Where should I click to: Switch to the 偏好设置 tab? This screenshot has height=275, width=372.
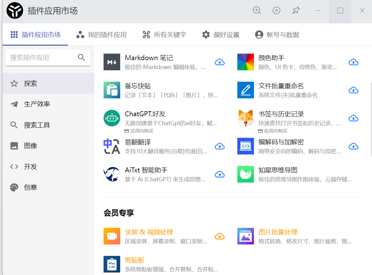[x=221, y=35]
